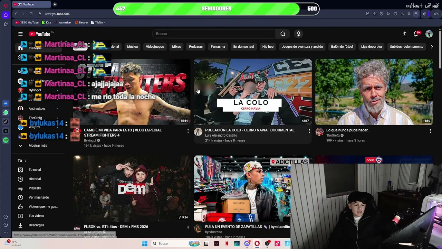442x249 pixels.
Task: Open 'Playlists' in YouTube sidebar
Action: 35,188
